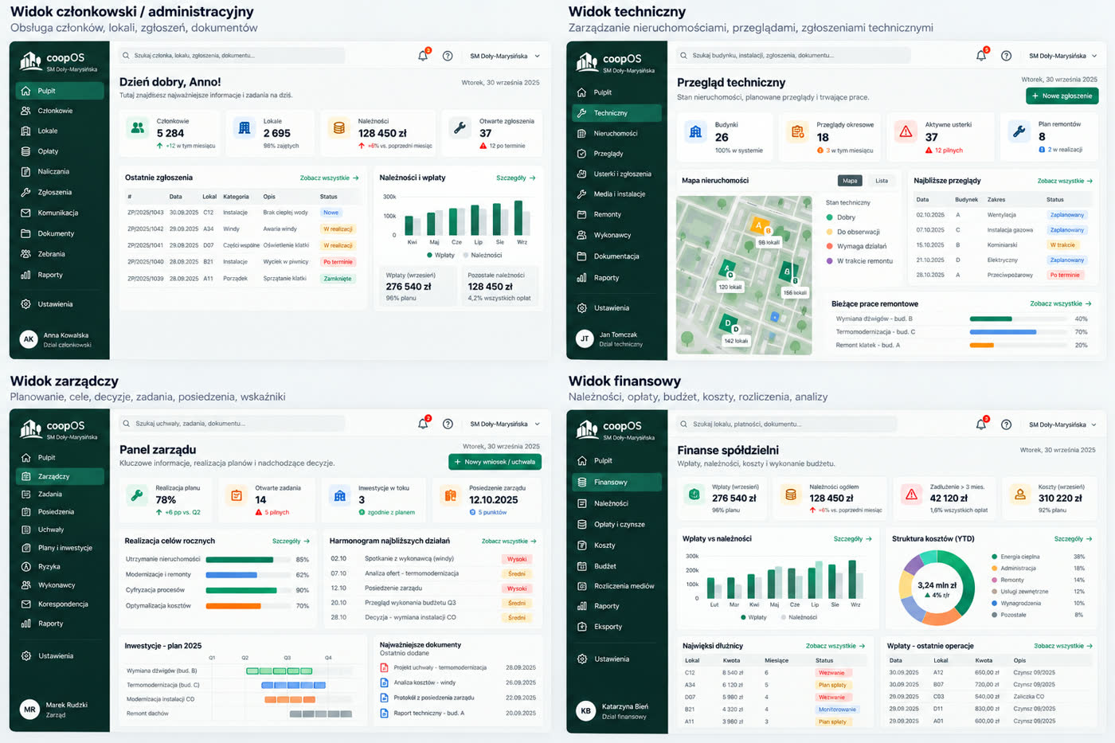The width and height of the screenshot is (1115, 743).
Task: Select the 156 lokali marker on map
Action: (x=795, y=293)
